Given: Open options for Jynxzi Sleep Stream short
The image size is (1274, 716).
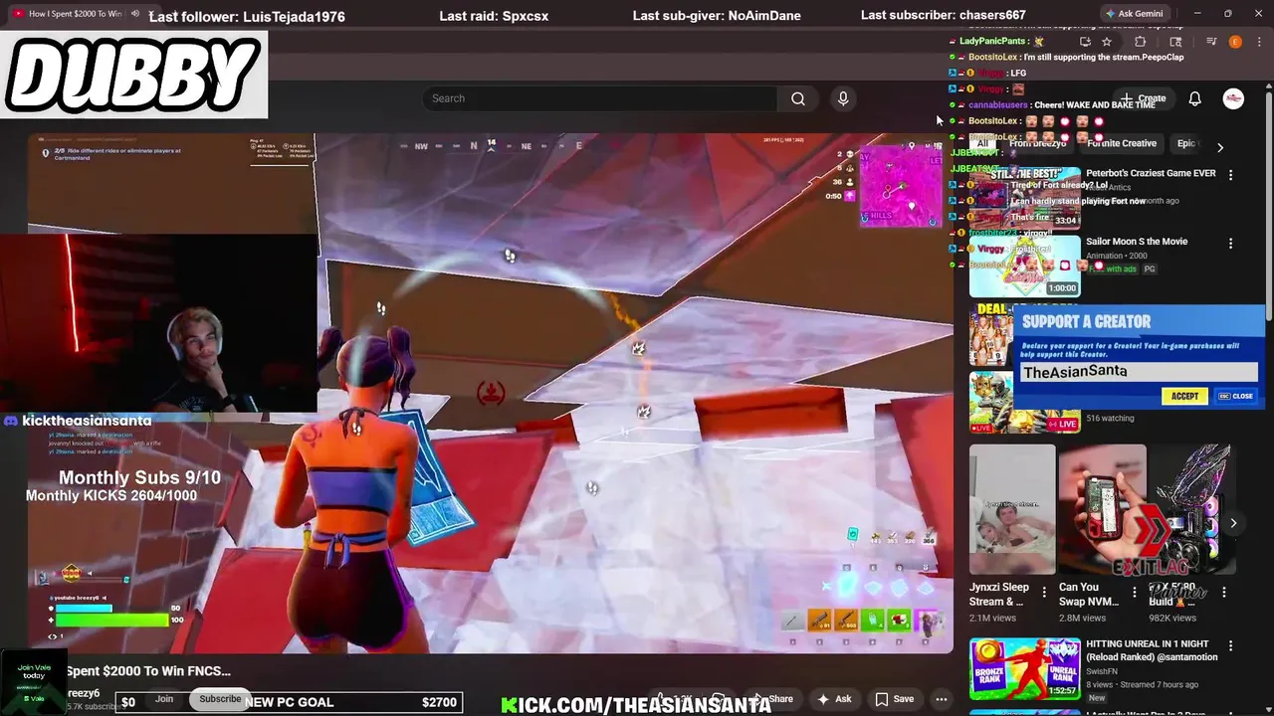Looking at the screenshot, I should point(1044,592).
